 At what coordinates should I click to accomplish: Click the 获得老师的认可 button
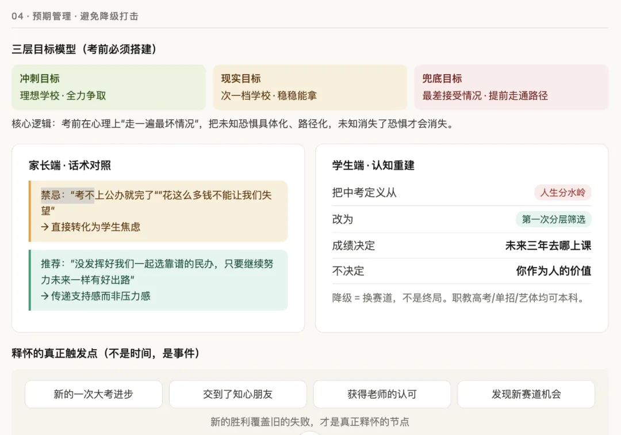[x=382, y=394]
